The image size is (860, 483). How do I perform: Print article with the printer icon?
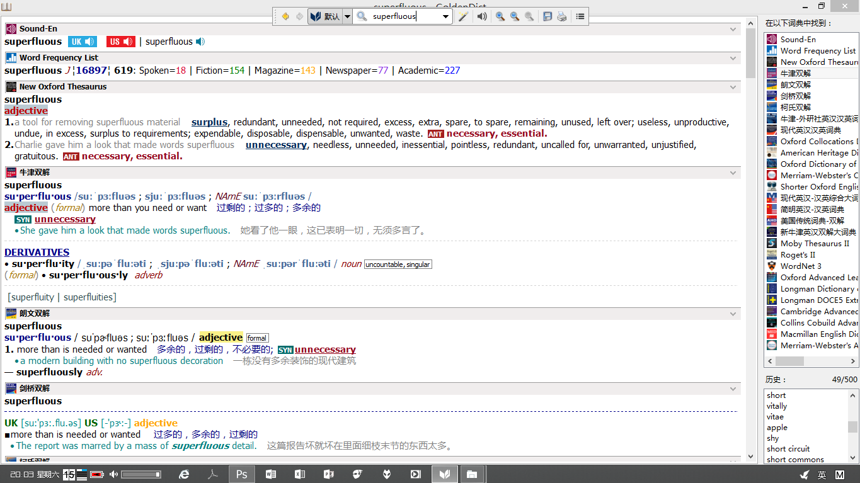tap(562, 16)
